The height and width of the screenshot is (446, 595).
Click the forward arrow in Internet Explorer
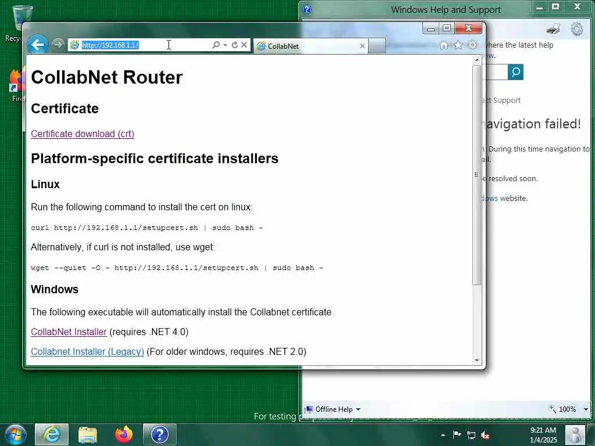pos(58,45)
